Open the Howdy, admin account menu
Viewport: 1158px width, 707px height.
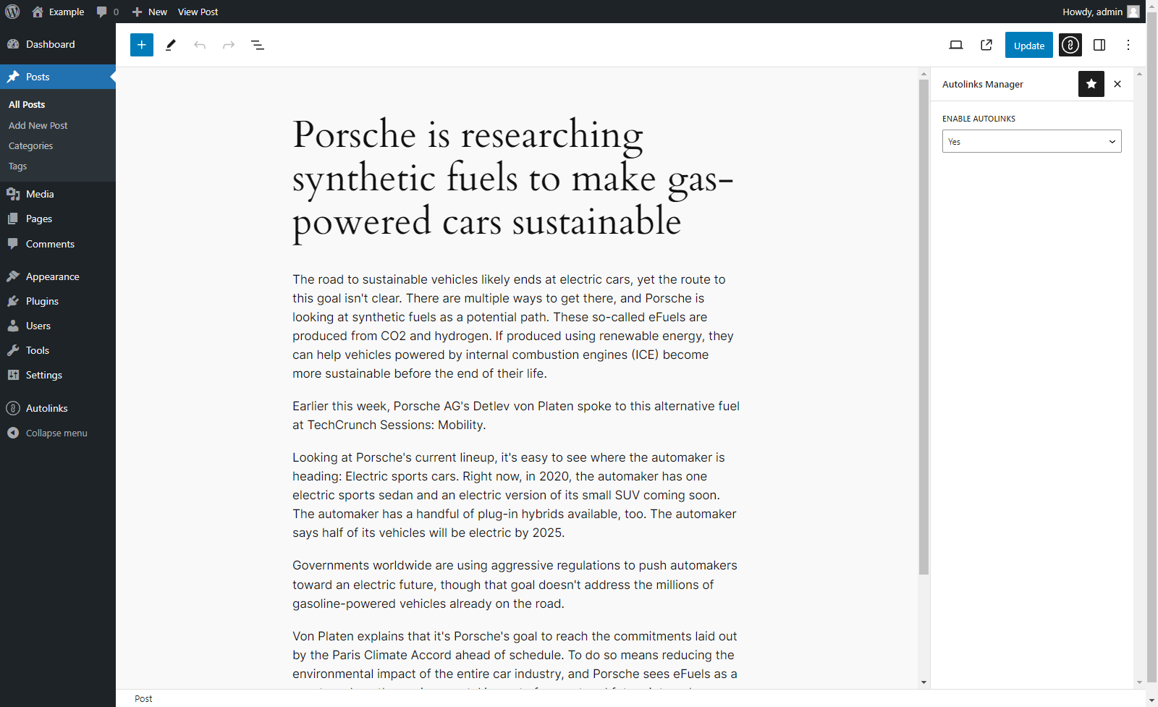[x=1100, y=12]
